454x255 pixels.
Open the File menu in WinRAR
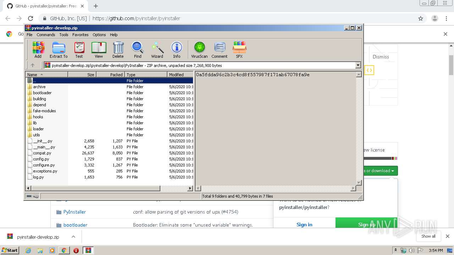click(29, 35)
